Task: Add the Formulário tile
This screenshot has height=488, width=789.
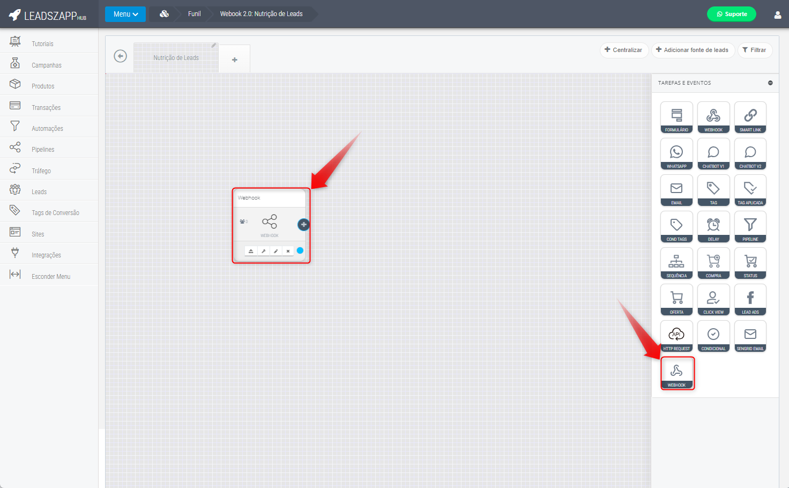Action: pyautogui.click(x=676, y=117)
